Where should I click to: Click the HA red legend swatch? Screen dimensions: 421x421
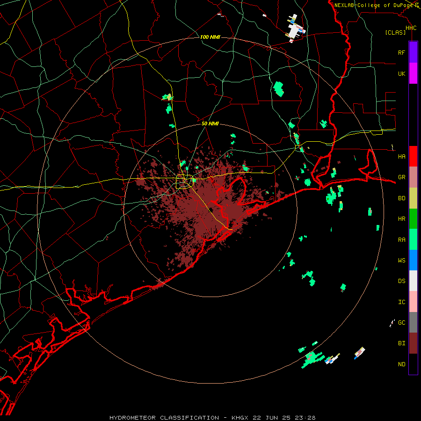point(413,156)
